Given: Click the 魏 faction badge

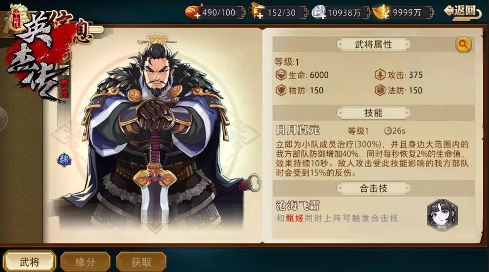Looking at the screenshot, I should pos(64,160).
